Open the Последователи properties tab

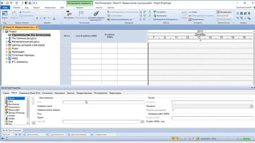tap(100, 93)
